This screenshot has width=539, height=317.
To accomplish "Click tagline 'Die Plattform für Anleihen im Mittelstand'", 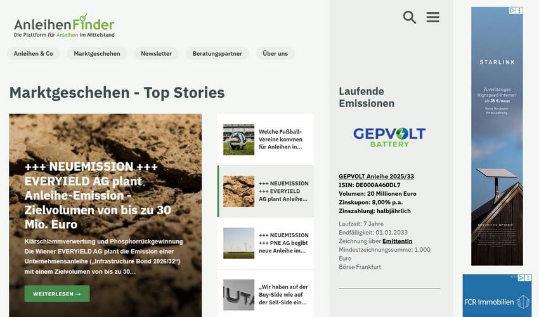I will click(64, 35).
